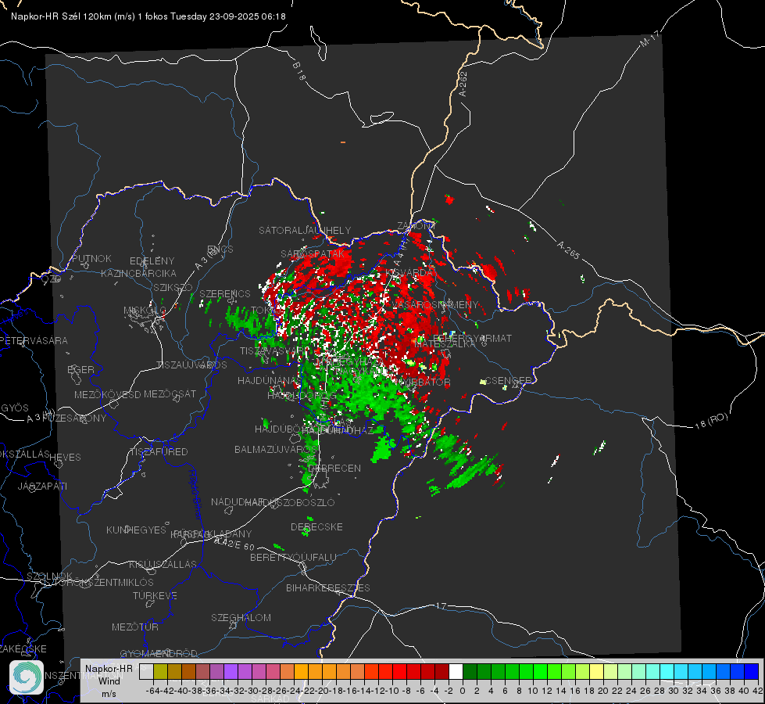Click the TISZAFÜRED town label
The height and width of the screenshot is (704, 765).
159,452
